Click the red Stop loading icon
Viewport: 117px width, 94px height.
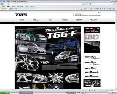click(x=88, y=4)
